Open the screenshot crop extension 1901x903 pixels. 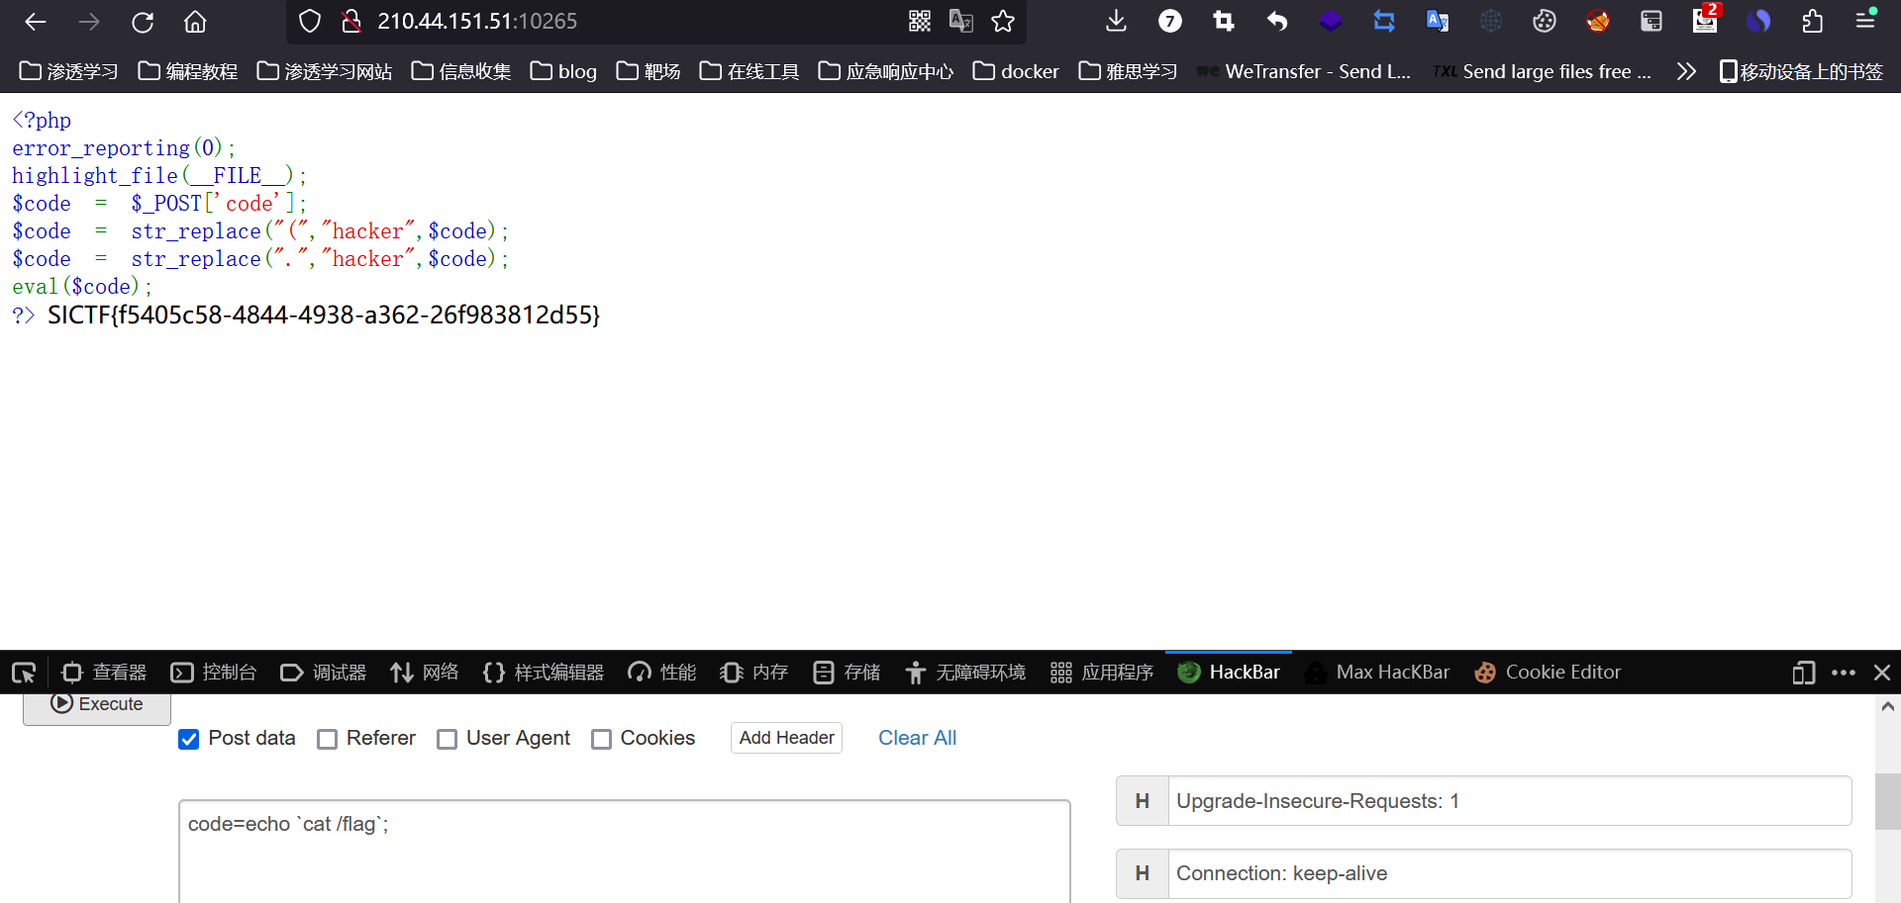pyautogui.click(x=1224, y=21)
